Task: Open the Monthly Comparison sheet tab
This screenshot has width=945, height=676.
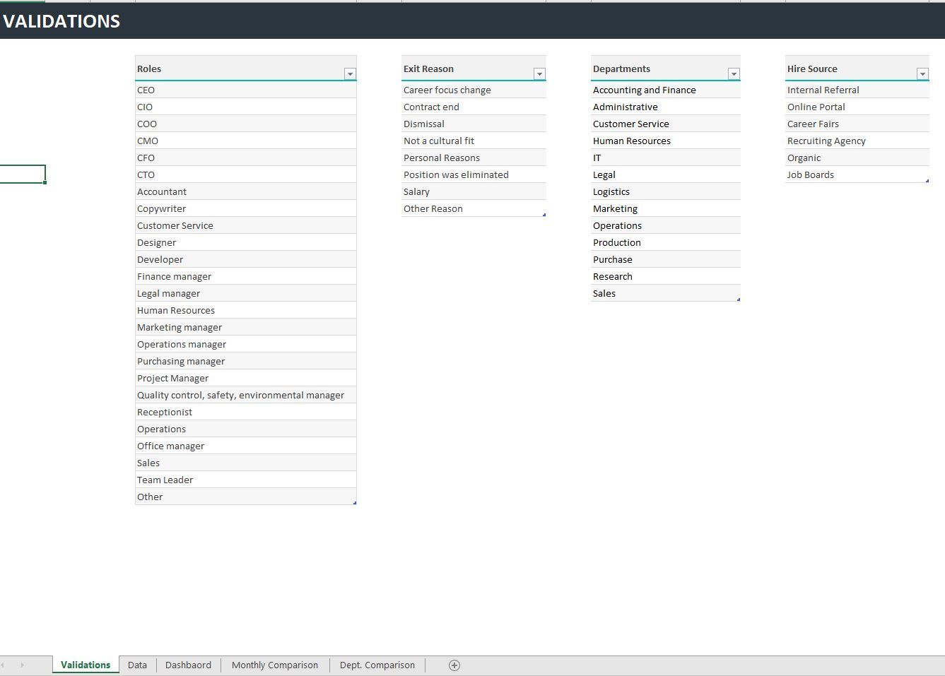Action: click(x=275, y=665)
